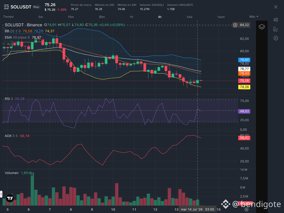Open the chart layers panel icon

click(x=262, y=27)
